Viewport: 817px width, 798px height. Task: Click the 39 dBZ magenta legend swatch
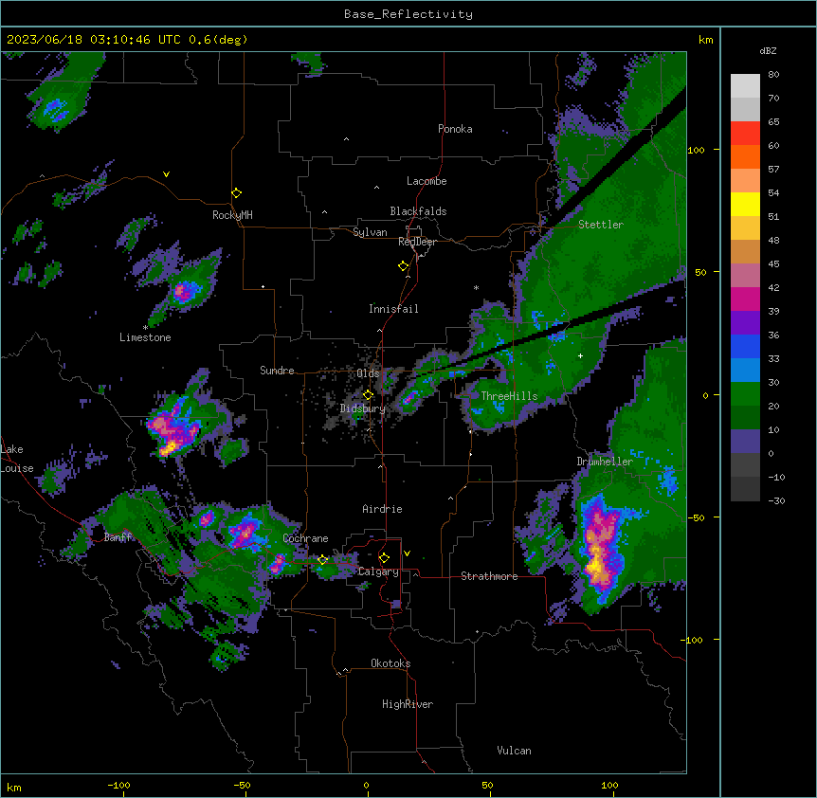pyautogui.click(x=745, y=299)
